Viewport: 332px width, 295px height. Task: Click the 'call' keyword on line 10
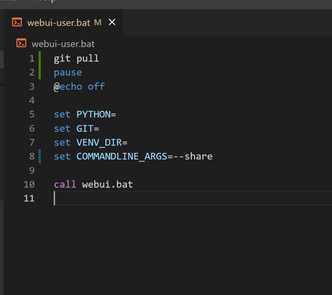coord(65,184)
